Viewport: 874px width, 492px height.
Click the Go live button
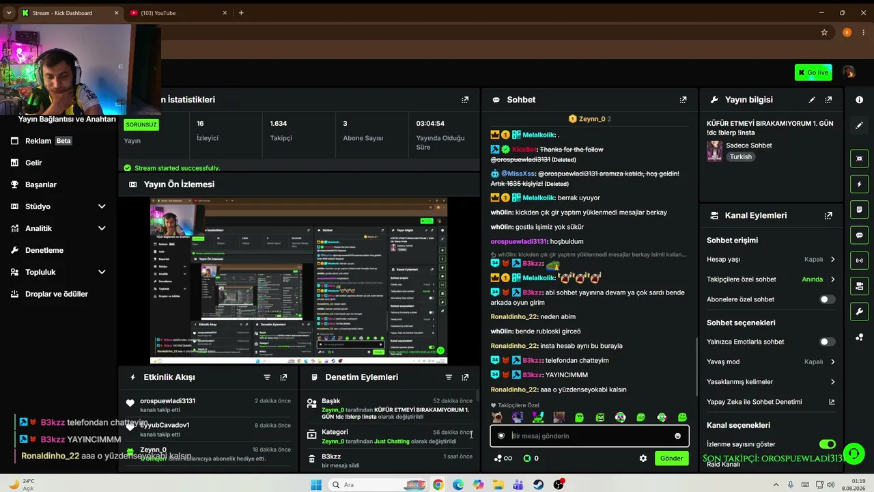coord(813,72)
